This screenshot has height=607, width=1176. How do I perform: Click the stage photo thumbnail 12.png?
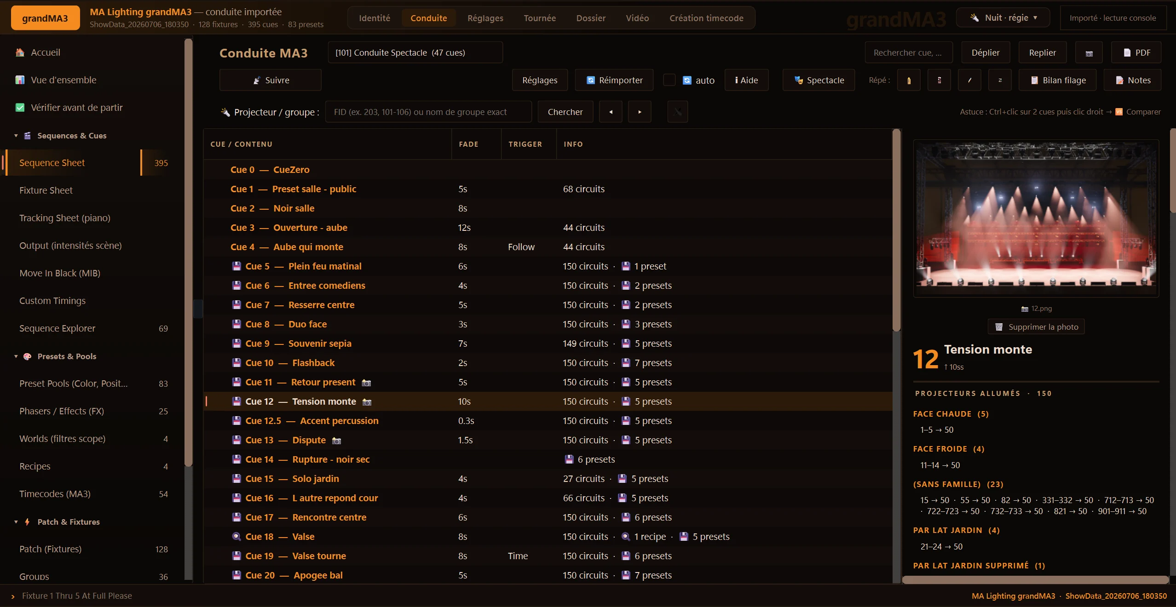(x=1036, y=218)
